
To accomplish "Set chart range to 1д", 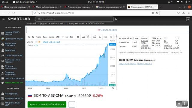I will point(29,37).
